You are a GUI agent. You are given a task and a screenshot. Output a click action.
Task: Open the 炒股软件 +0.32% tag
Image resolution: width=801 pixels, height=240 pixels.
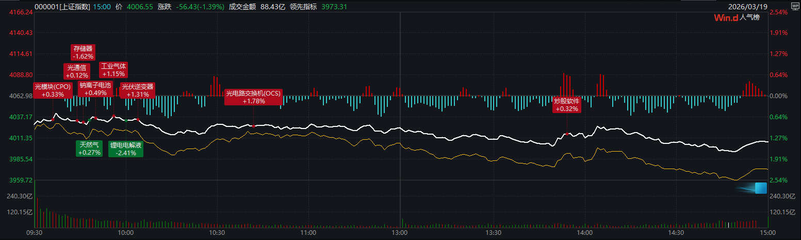(567, 105)
